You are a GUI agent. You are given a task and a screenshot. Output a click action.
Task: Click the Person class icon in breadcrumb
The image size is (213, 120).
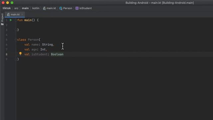click(61, 8)
